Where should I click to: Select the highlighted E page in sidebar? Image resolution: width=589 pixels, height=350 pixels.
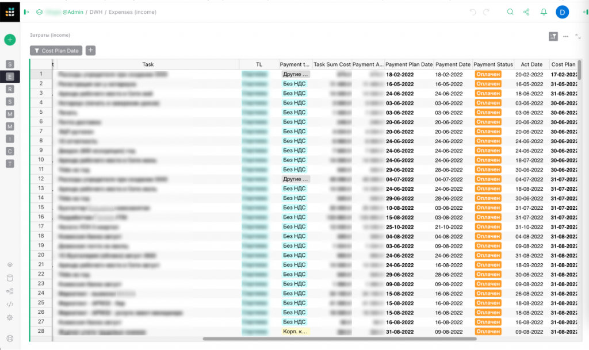[x=10, y=76]
